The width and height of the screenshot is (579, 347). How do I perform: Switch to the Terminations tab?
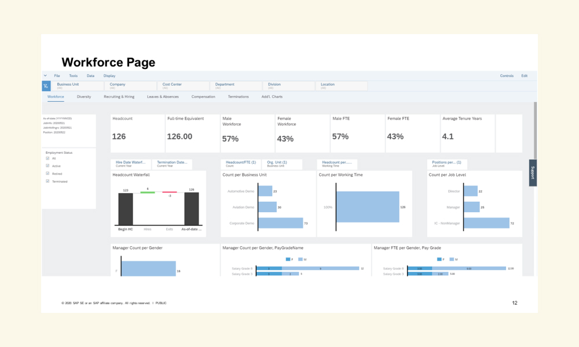238,97
